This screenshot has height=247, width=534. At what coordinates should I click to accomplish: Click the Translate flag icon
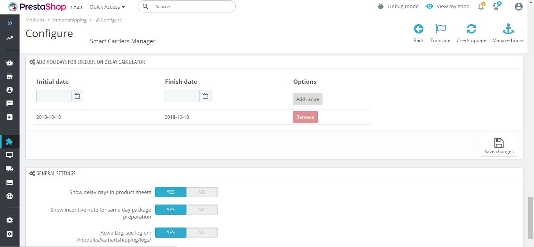coord(441,29)
